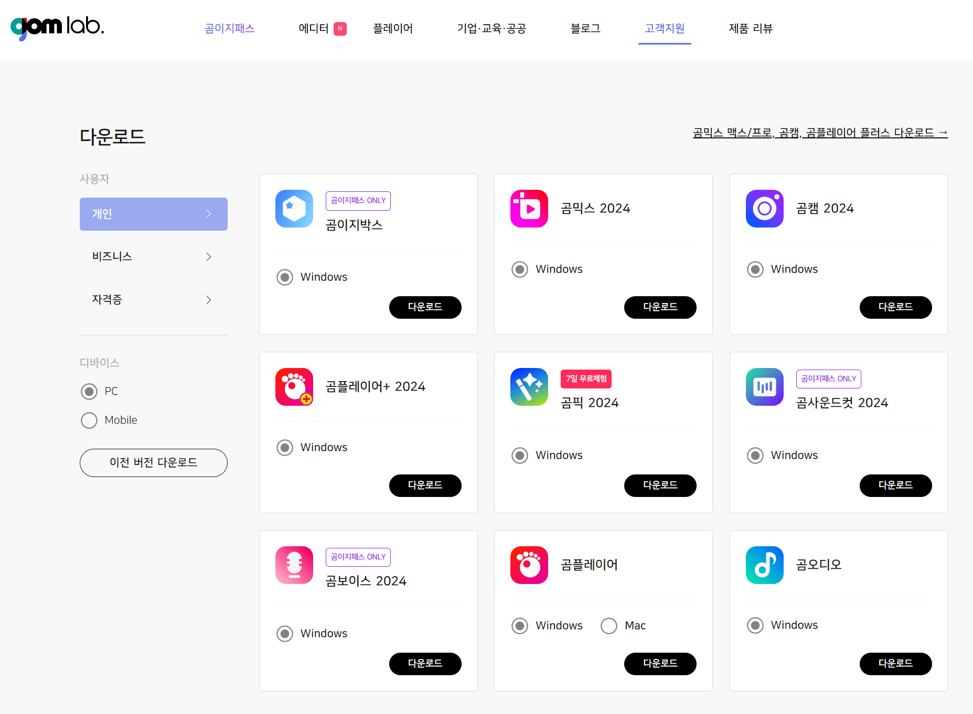Click the 곰이지박스 app icon
973x714 pixels.
294,208
